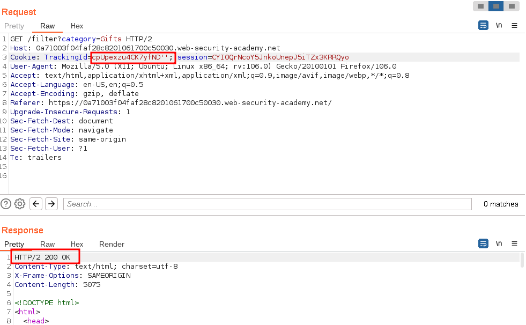526x325 pixels.
Task: Click the Host header value
Action: point(158,48)
